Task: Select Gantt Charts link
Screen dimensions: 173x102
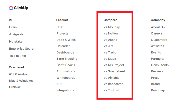Action: (x=66, y=65)
